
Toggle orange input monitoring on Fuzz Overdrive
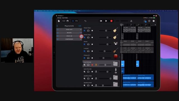[x=96, y=65]
